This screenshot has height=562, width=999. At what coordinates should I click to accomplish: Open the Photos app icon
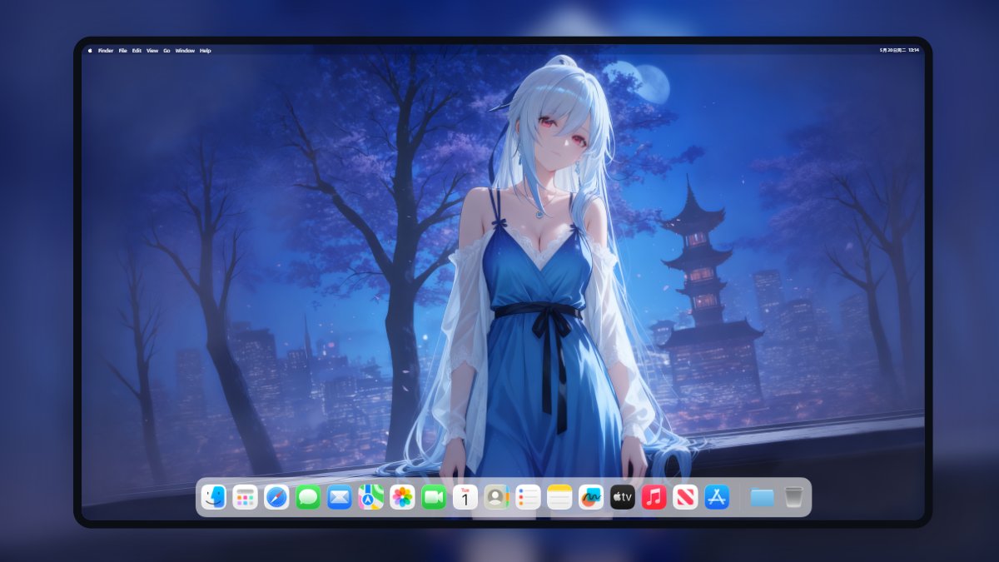click(x=402, y=497)
